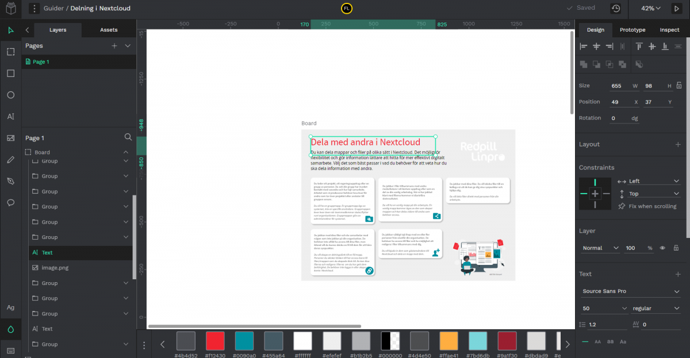690x358 pixels.
Task: Set text case to title case Aa
Action: tap(623, 341)
